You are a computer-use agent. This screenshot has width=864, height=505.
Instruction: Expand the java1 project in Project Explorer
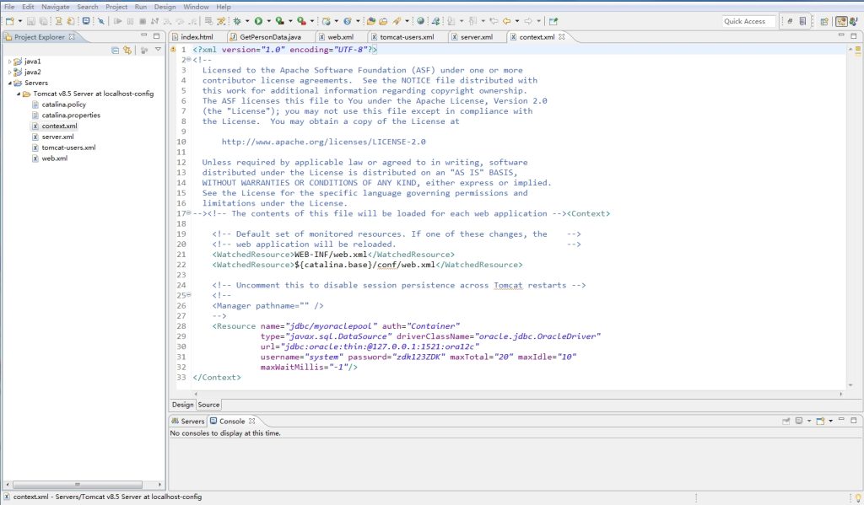[10, 61]
